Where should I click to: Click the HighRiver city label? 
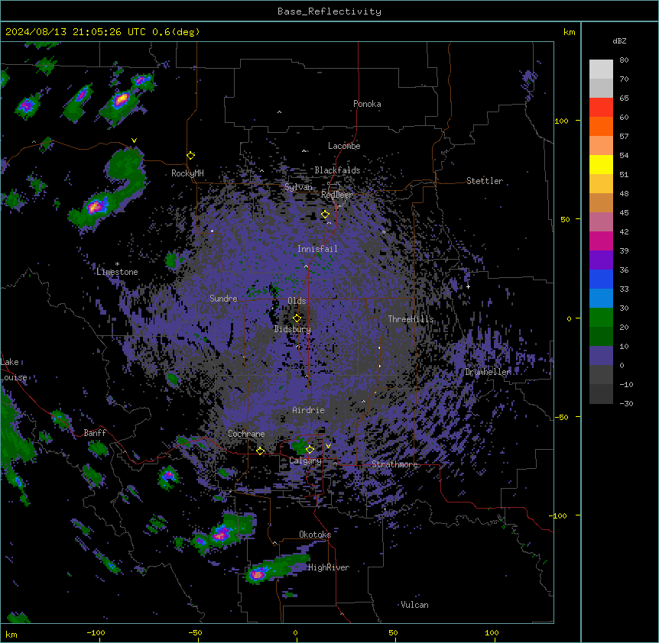(x=329, y=567)
